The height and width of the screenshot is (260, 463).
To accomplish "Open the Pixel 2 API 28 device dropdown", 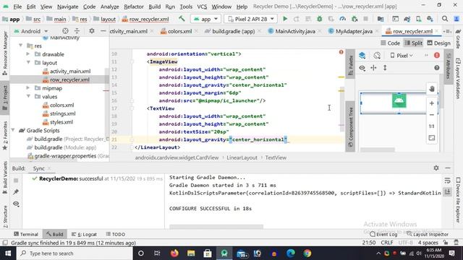I will pos(251,19).
